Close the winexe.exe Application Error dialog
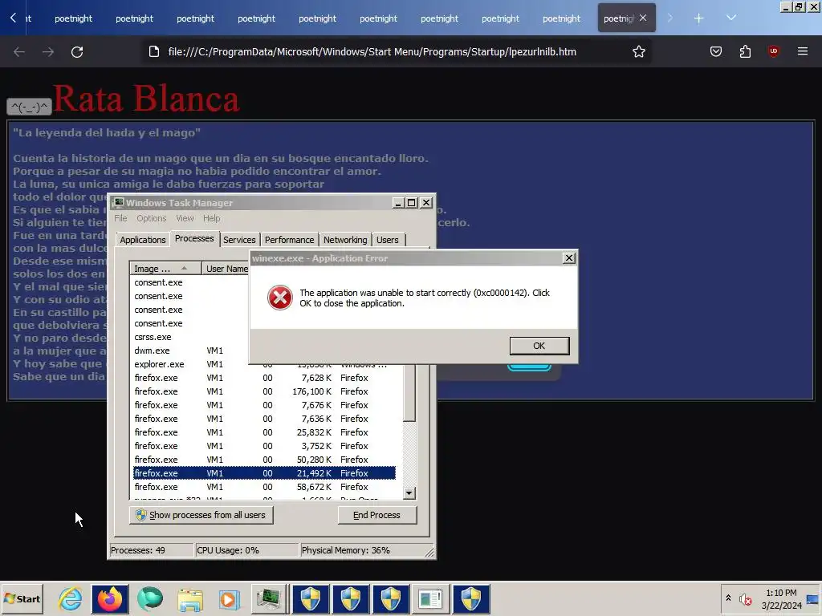 569,258
